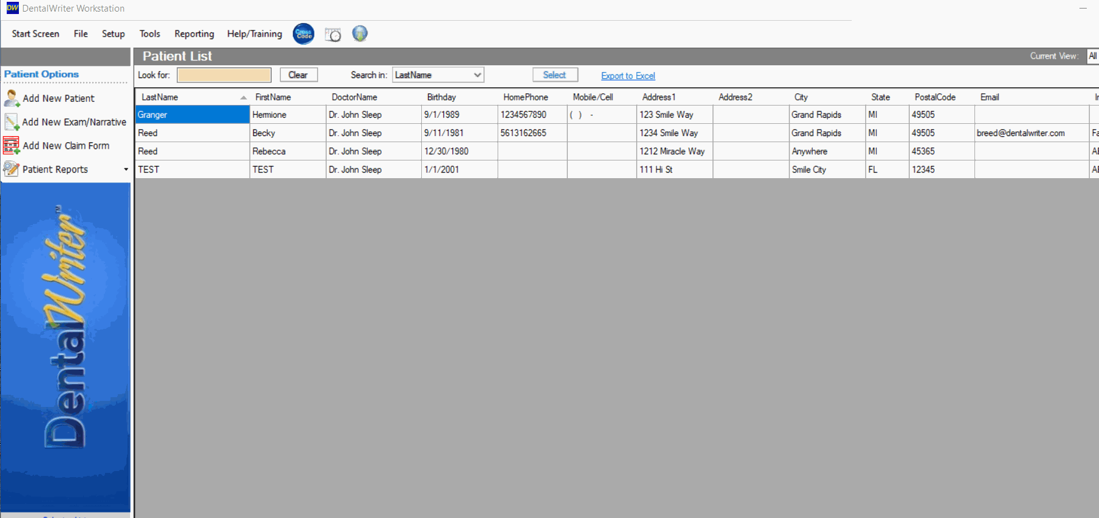Screen dimensions: 1099x518
Task: Sort by the Birthday column header
Action: [460, 97]
